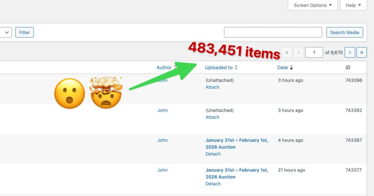Sort by Uploaded to column header
The height and width of the screenshot is (196, 374).
[218, 67]
